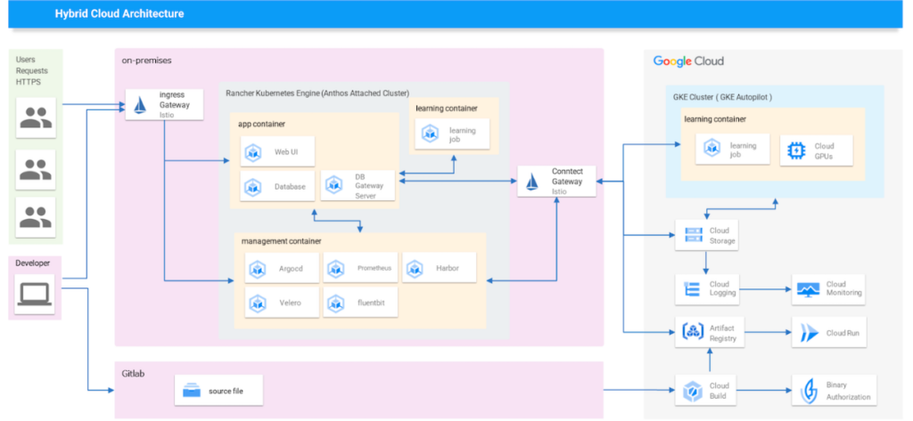Click the management container label
This screenshot has height=421, width=913.
(281, 240)
